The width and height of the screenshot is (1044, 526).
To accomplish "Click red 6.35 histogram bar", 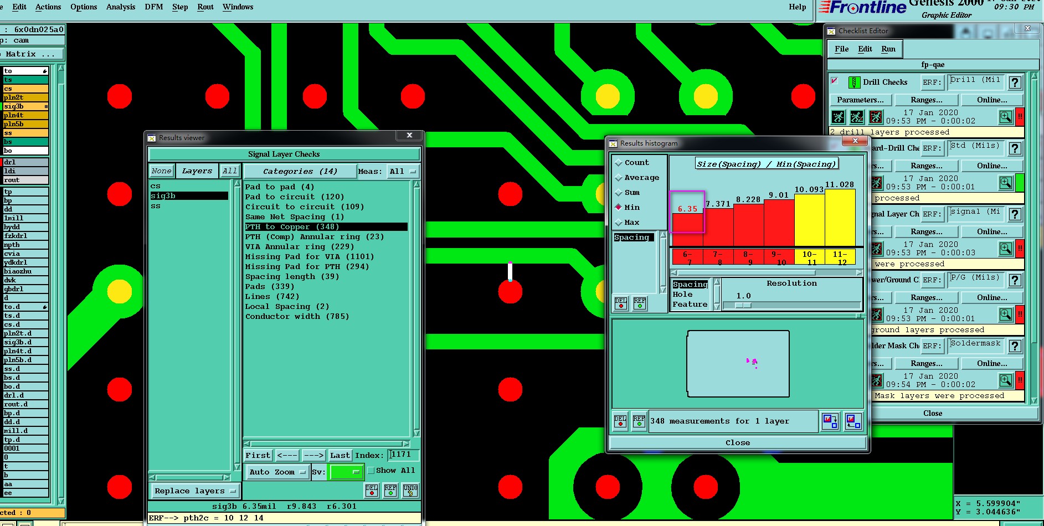I will coord(687,230).
